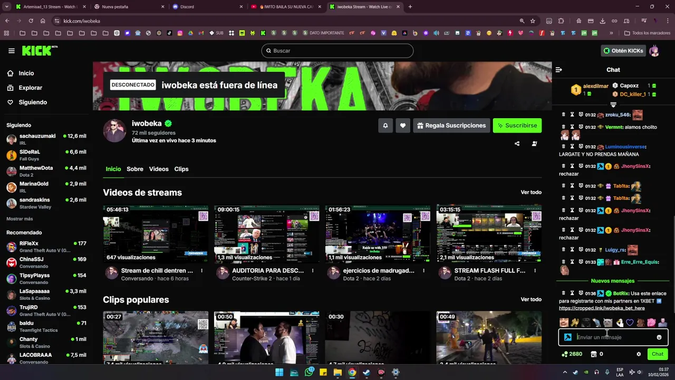Switch to the Videos channel tab
Image resolution: width=675 pixels, height=380 pixels.
(159, 169)
